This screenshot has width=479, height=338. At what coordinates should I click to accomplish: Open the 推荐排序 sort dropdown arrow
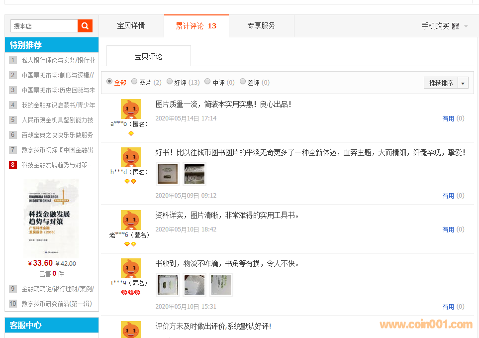463,83
